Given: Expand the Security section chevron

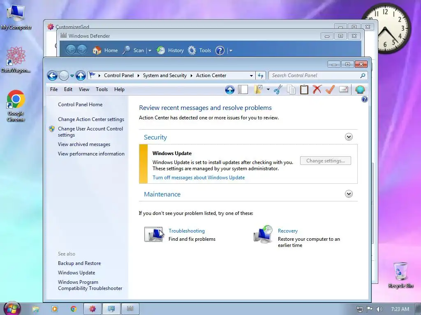Looking at the screenshot, I should pyautogui.click(x=349, y=137).
